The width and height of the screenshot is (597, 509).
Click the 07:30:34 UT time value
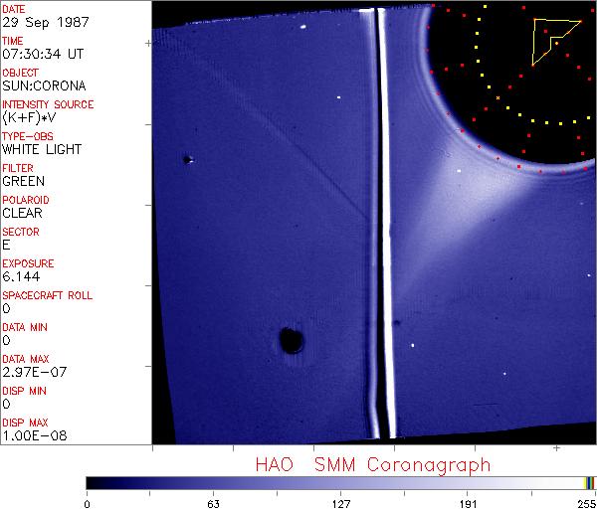coord(43,54)
